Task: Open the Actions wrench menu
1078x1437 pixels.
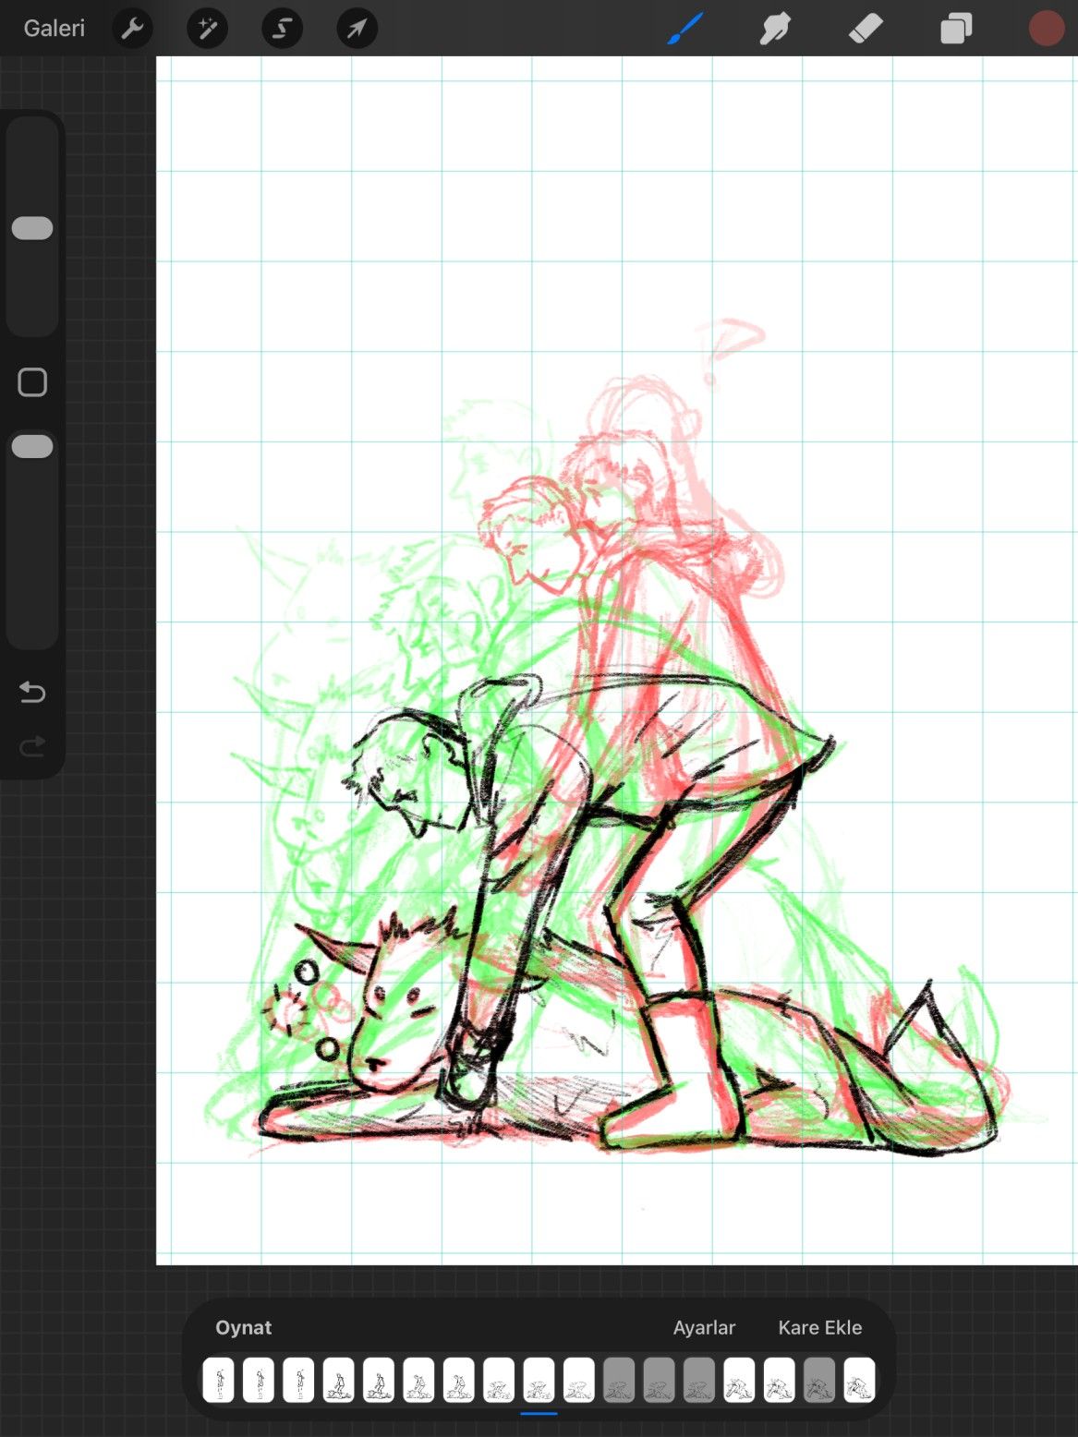Action: (x=133, y=29)
